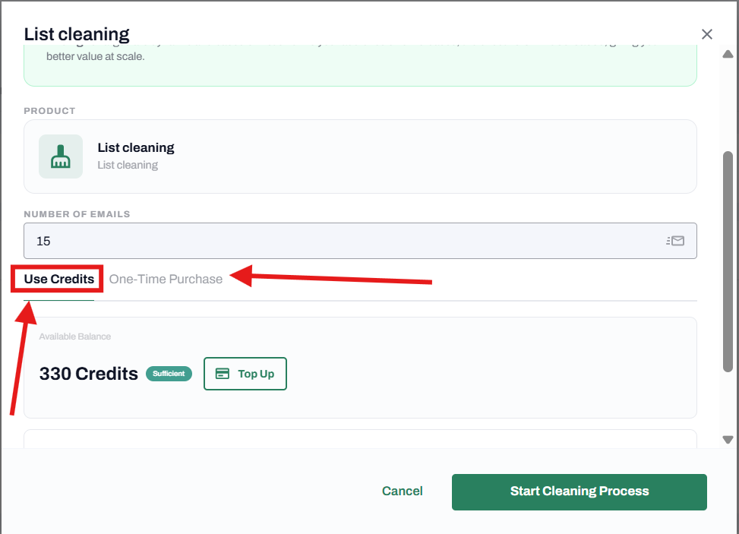Click the green info banner at top
Screen dimensions: 739x534
pos(360,65)
